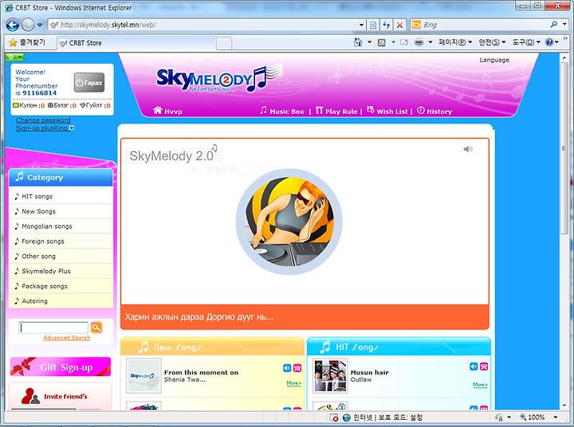This screenshot has height=427, width=574.
Task: Open the Advanced Search link
Action: [x=67, y=338]
